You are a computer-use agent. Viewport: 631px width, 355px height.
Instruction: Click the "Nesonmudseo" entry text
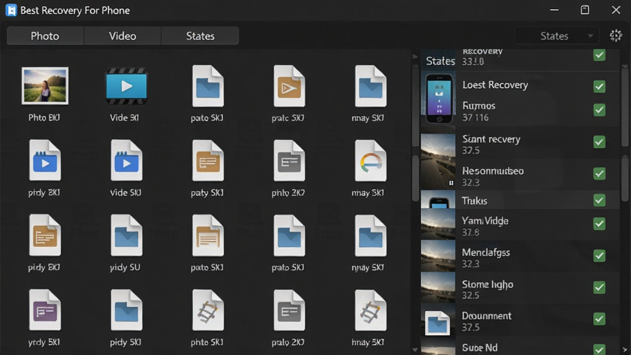point(493,171)
